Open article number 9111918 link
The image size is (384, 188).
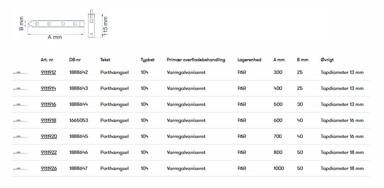pyautogui.click(x=49, y=120)
